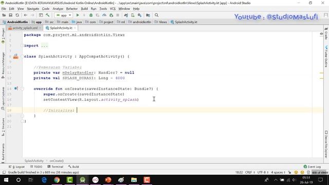Click the related XML gutter icon beside class

[16, 56]
